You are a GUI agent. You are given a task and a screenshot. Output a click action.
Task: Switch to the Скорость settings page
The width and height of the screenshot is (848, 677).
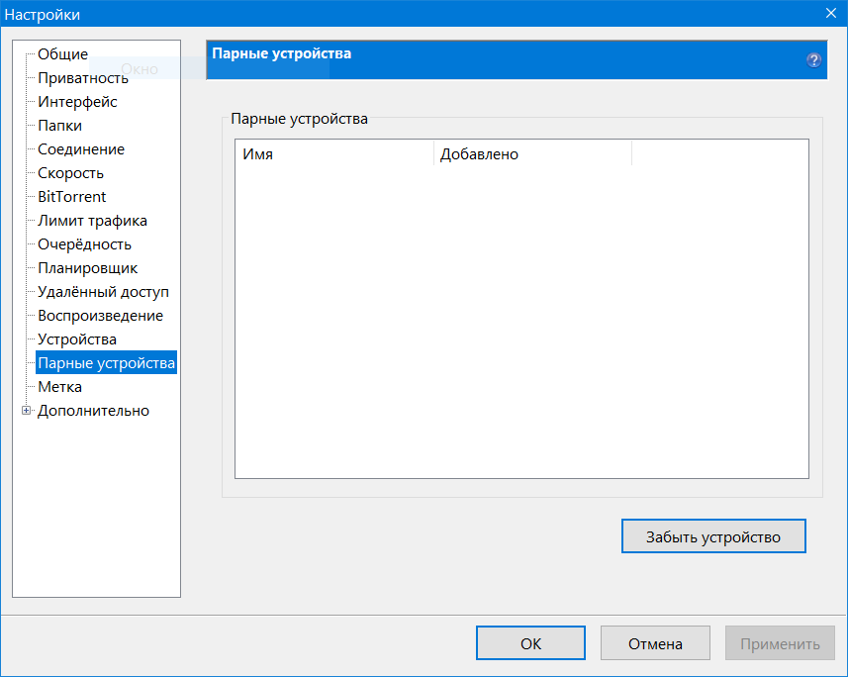70,173
